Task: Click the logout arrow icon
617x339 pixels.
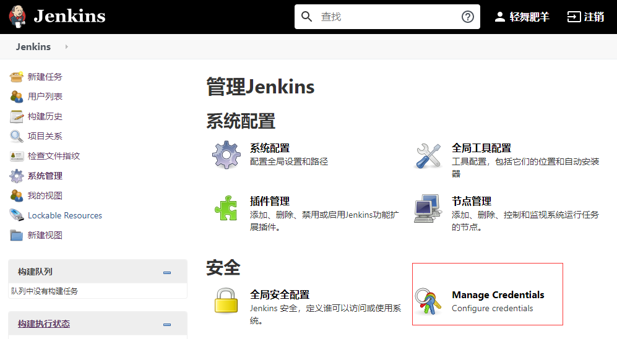Action: tap(574, 17)
